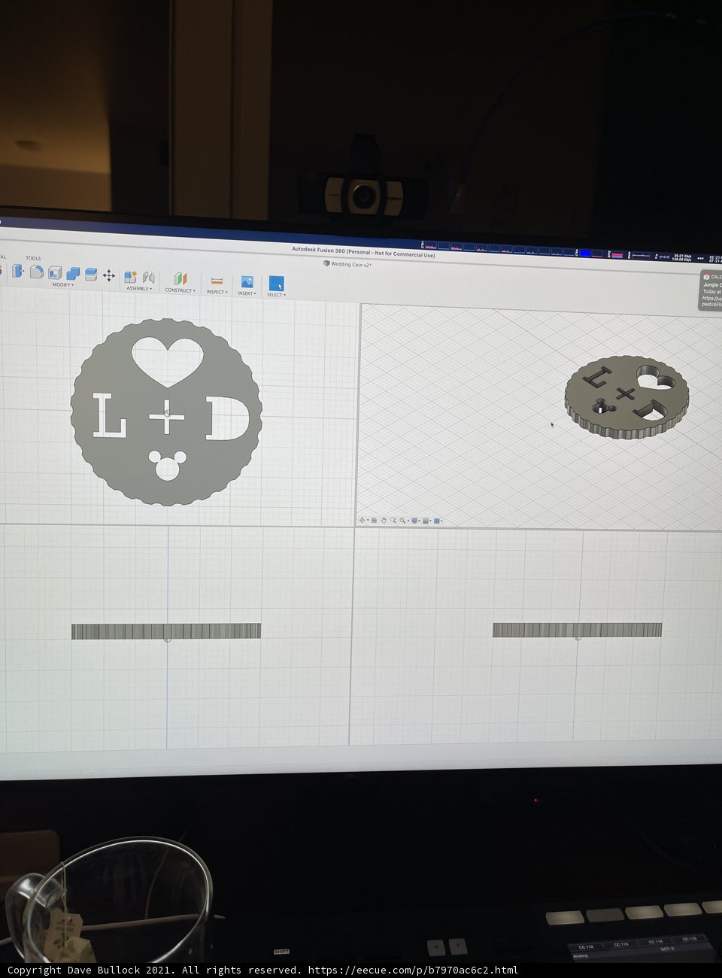Select the coin body in perspective view
The width and height of the screenshot is (722, 978).
[x=626, y=397]
